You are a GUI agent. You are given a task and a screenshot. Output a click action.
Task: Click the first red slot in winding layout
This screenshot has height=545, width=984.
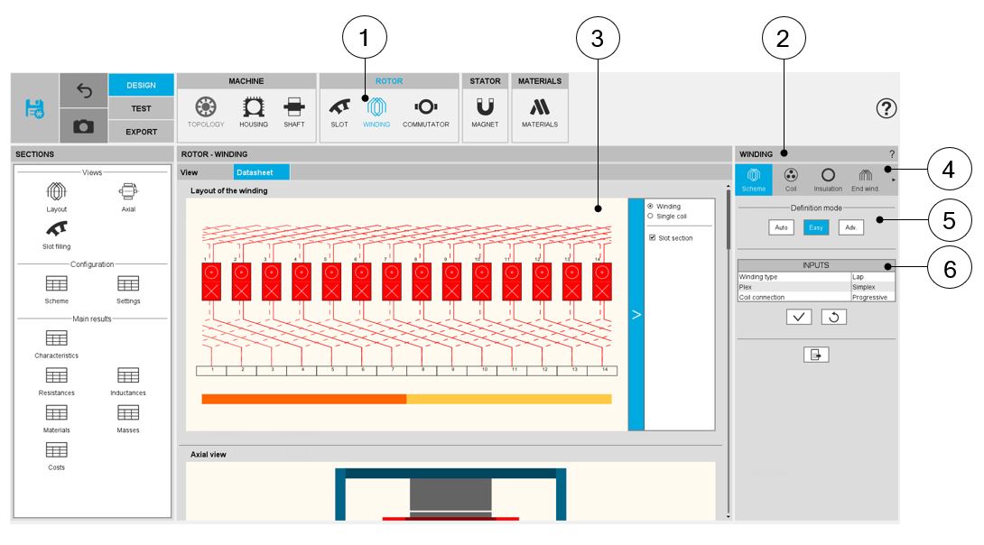211,282
